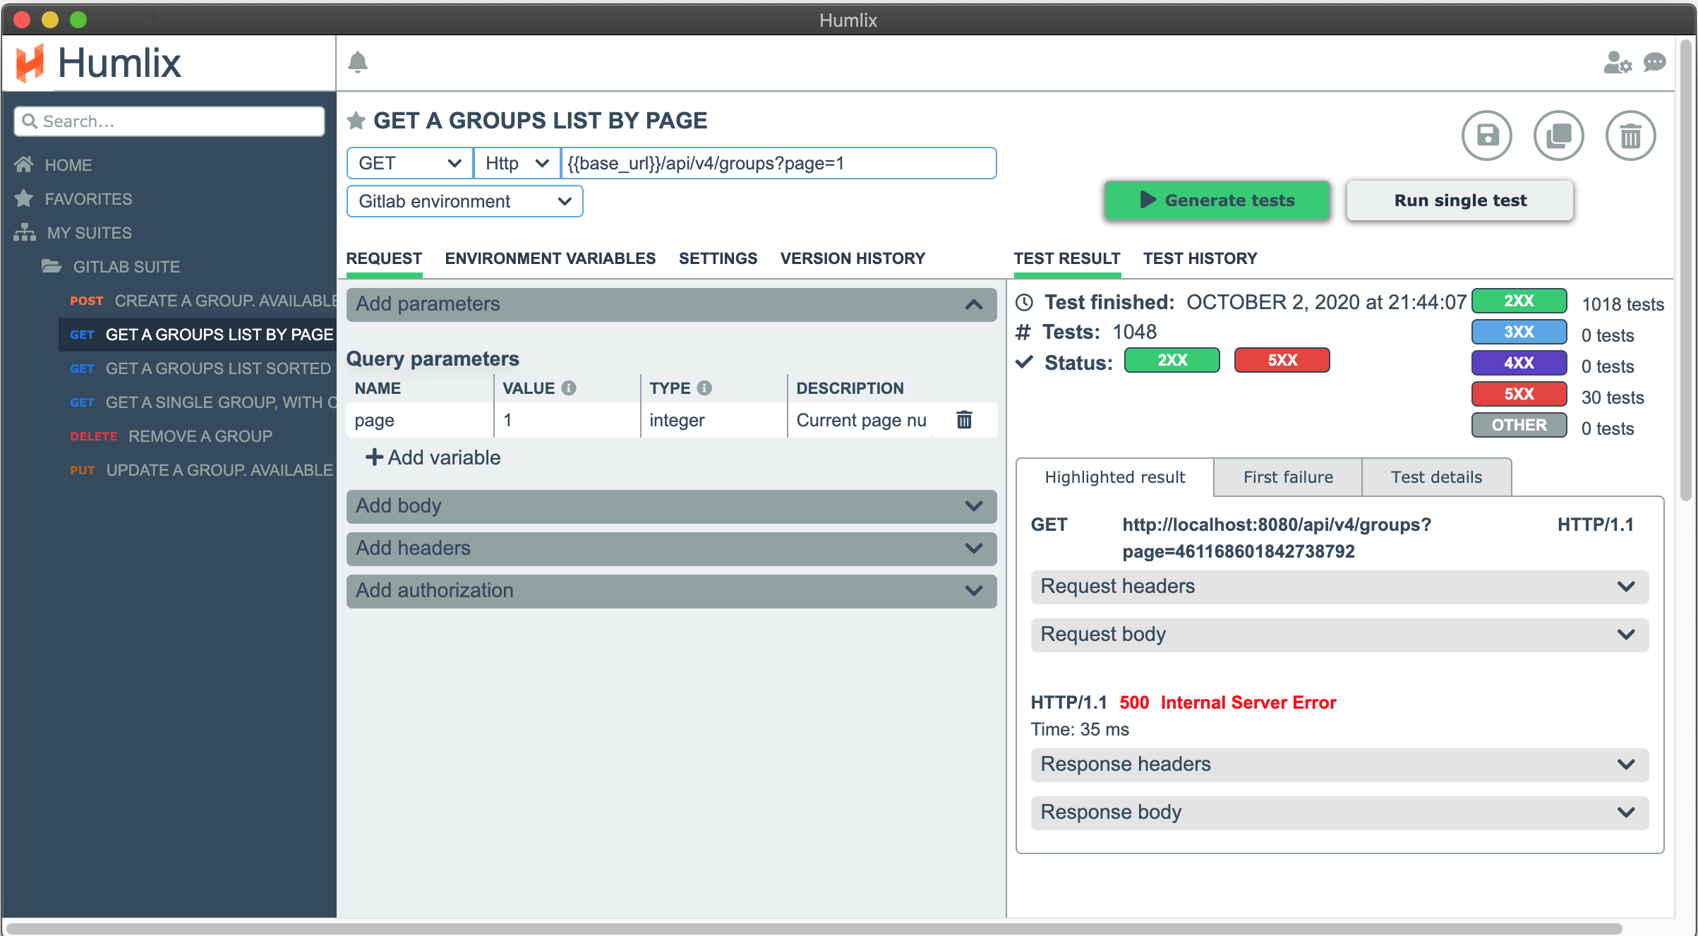This screenshot has width=1698, height=936.
Task: Click the Run single test button
Action: pyautogui.click(x=1459, y=200)
